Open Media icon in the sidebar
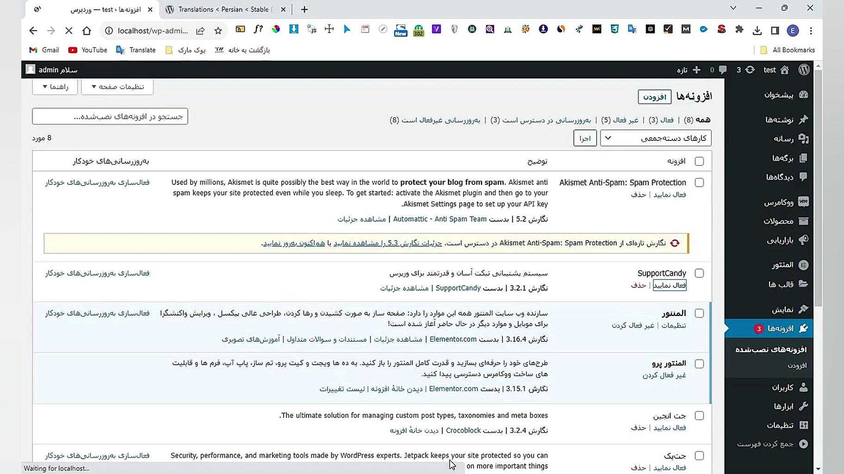The height and width of the screenshot is (474, 844). 804,139
